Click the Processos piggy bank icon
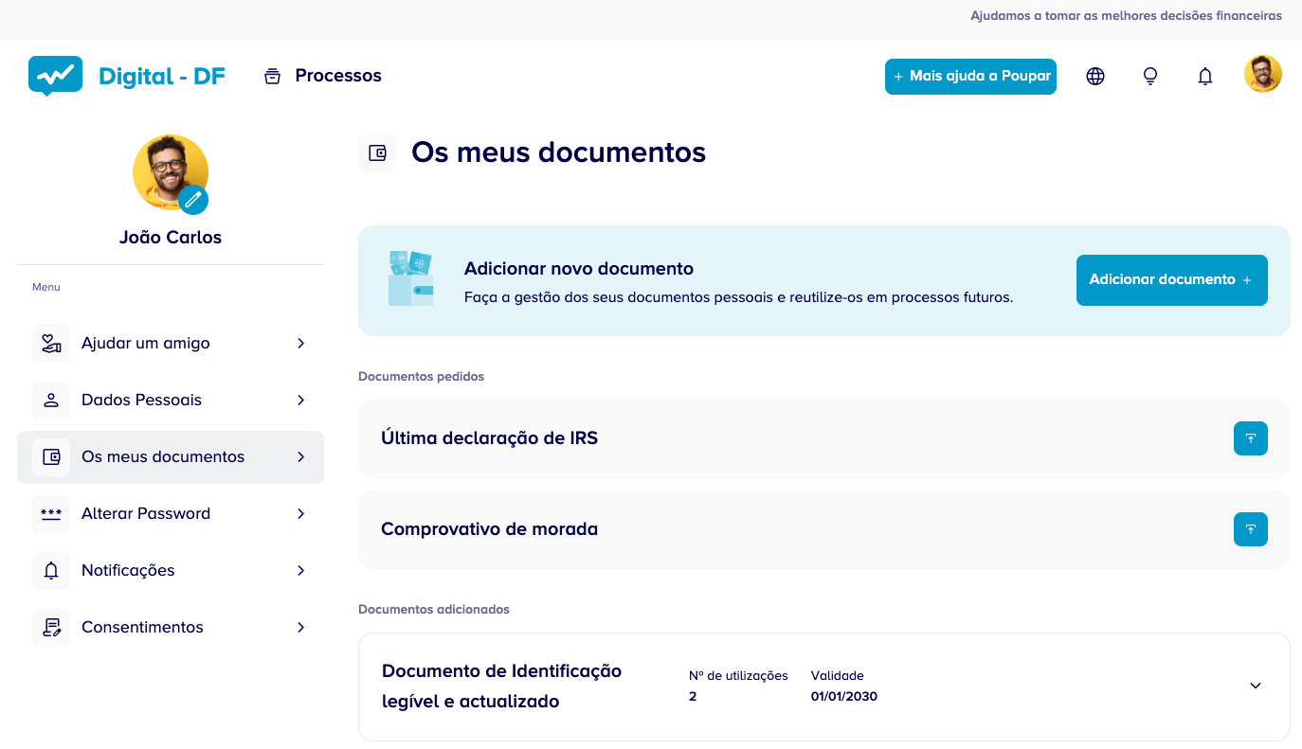 tap(272, 75)
